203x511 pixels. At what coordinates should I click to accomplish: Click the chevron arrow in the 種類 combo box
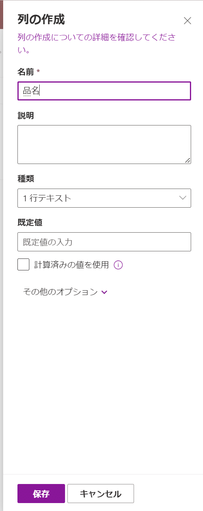click(183, 198)
